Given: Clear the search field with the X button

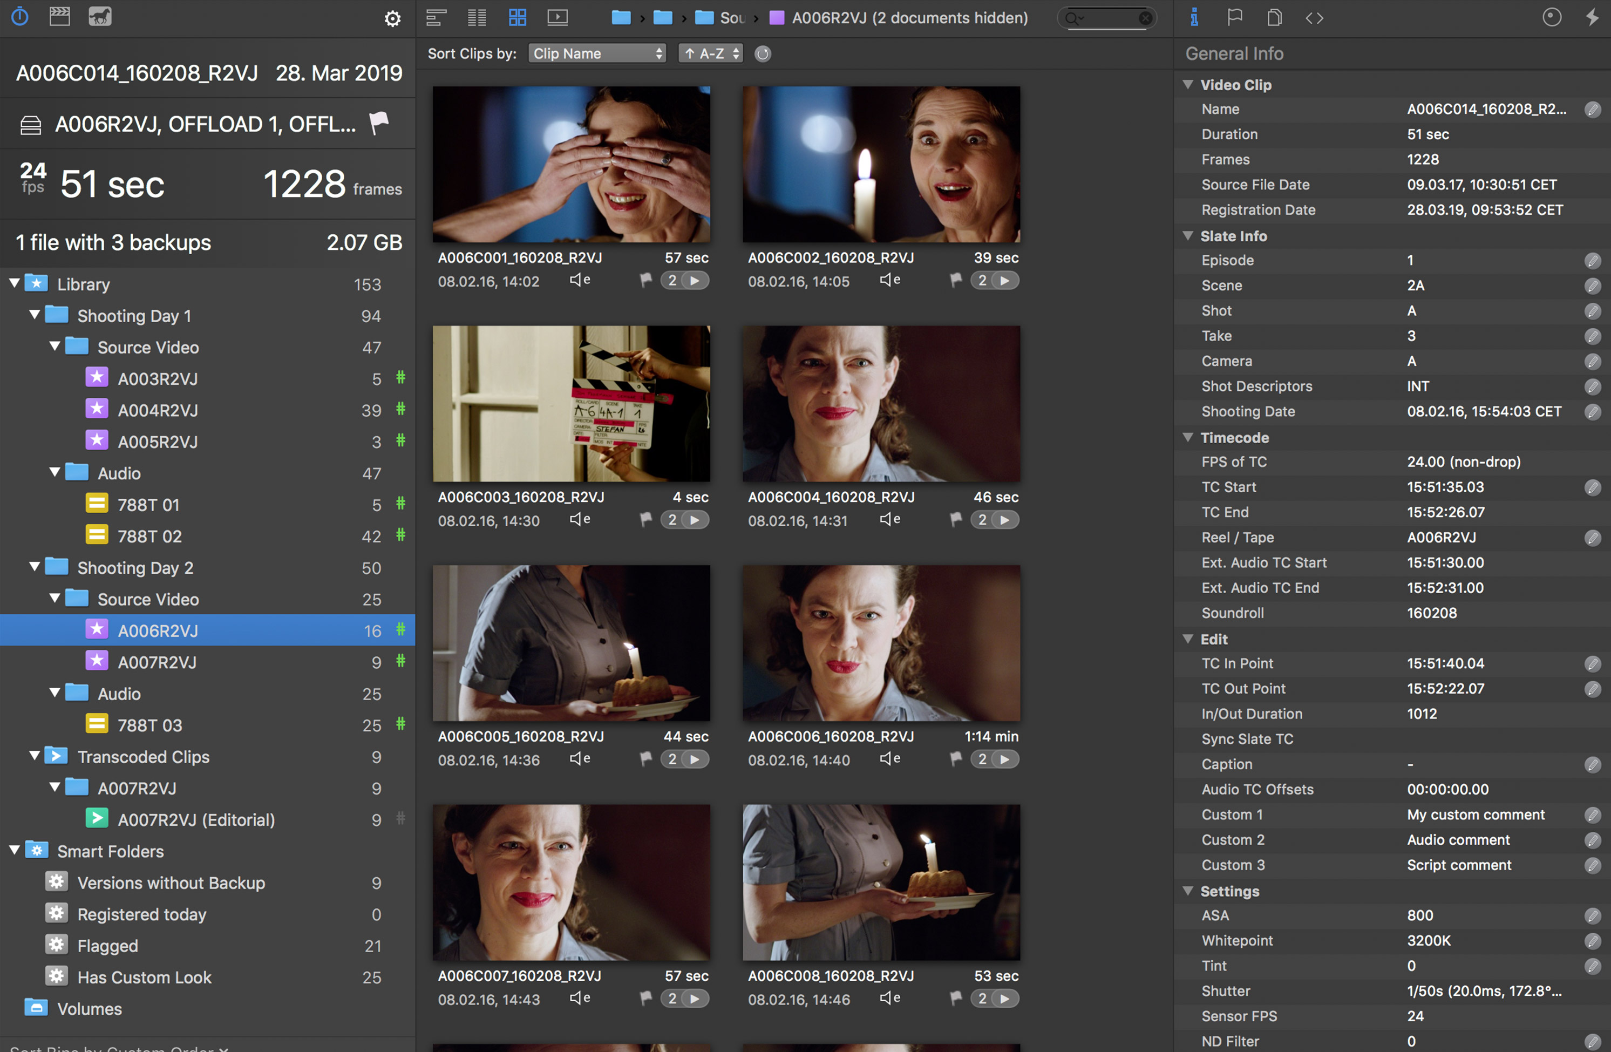Looking at the screenshot, I should pyautogui.click(x=1145, y=18).
